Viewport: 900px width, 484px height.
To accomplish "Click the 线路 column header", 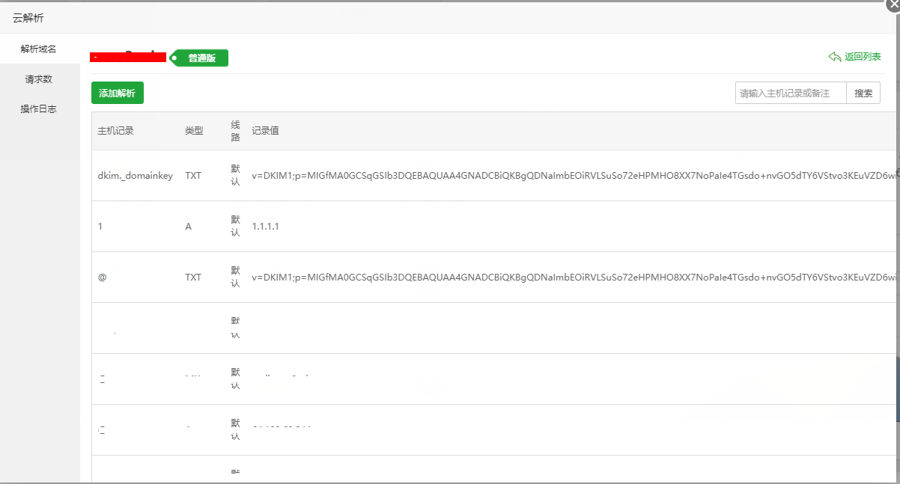I will pos(236,131).
